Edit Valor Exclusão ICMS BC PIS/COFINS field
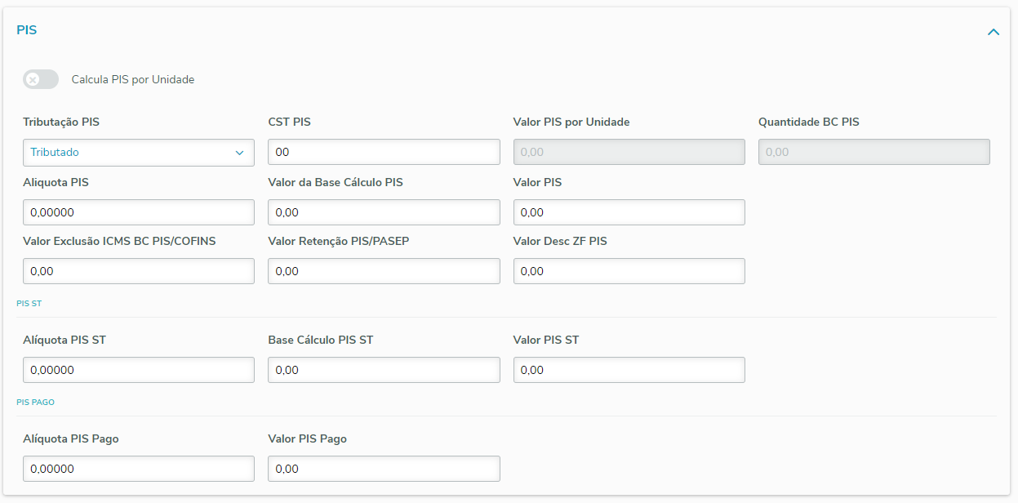Image resolution: width=1018 pixels, height=503 pixels. [x=139, y=271]
